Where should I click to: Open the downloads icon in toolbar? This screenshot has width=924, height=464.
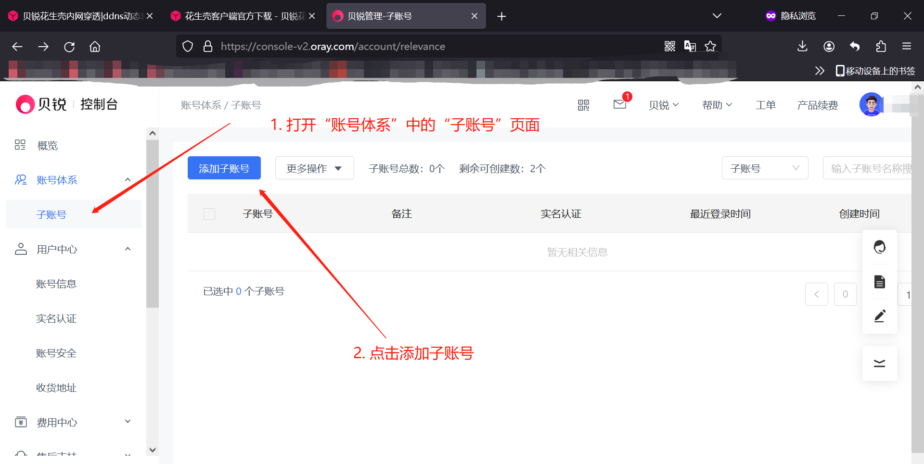tap(802, 46)
